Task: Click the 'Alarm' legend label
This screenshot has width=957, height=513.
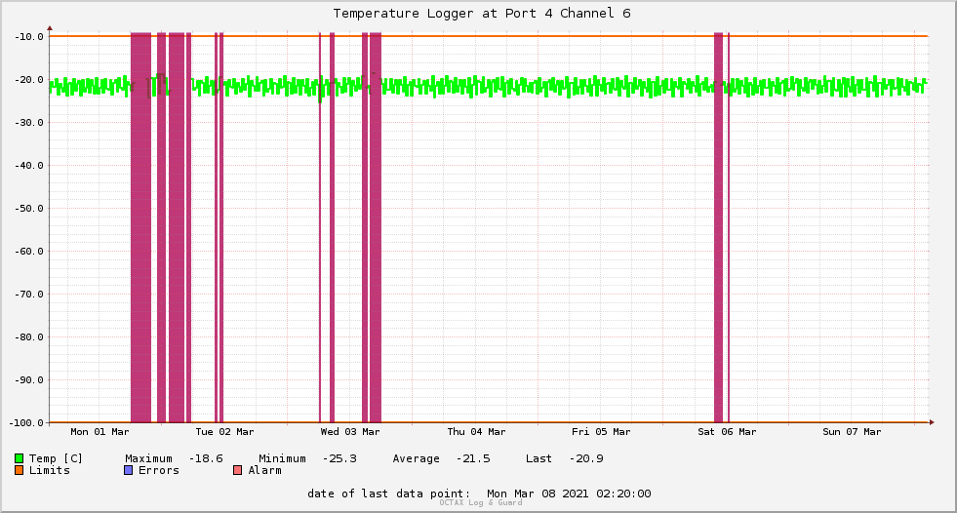Action: [265, 470]
